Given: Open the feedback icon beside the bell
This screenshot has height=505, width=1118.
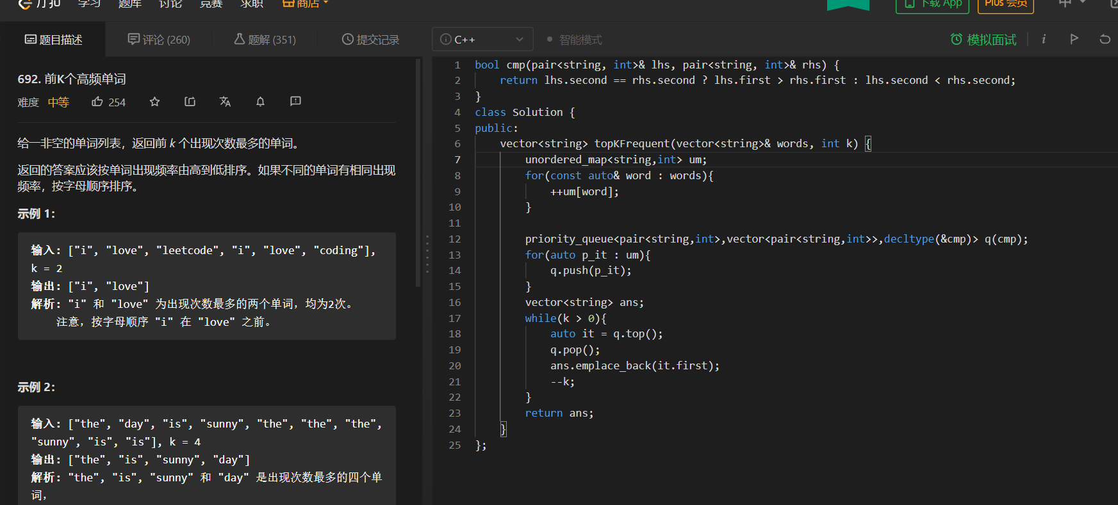Looking at the screenshot, I should coord(295,101).
